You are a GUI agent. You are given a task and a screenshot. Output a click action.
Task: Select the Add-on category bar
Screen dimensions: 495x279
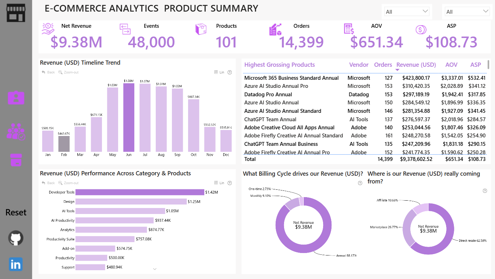tap(95, 248)
